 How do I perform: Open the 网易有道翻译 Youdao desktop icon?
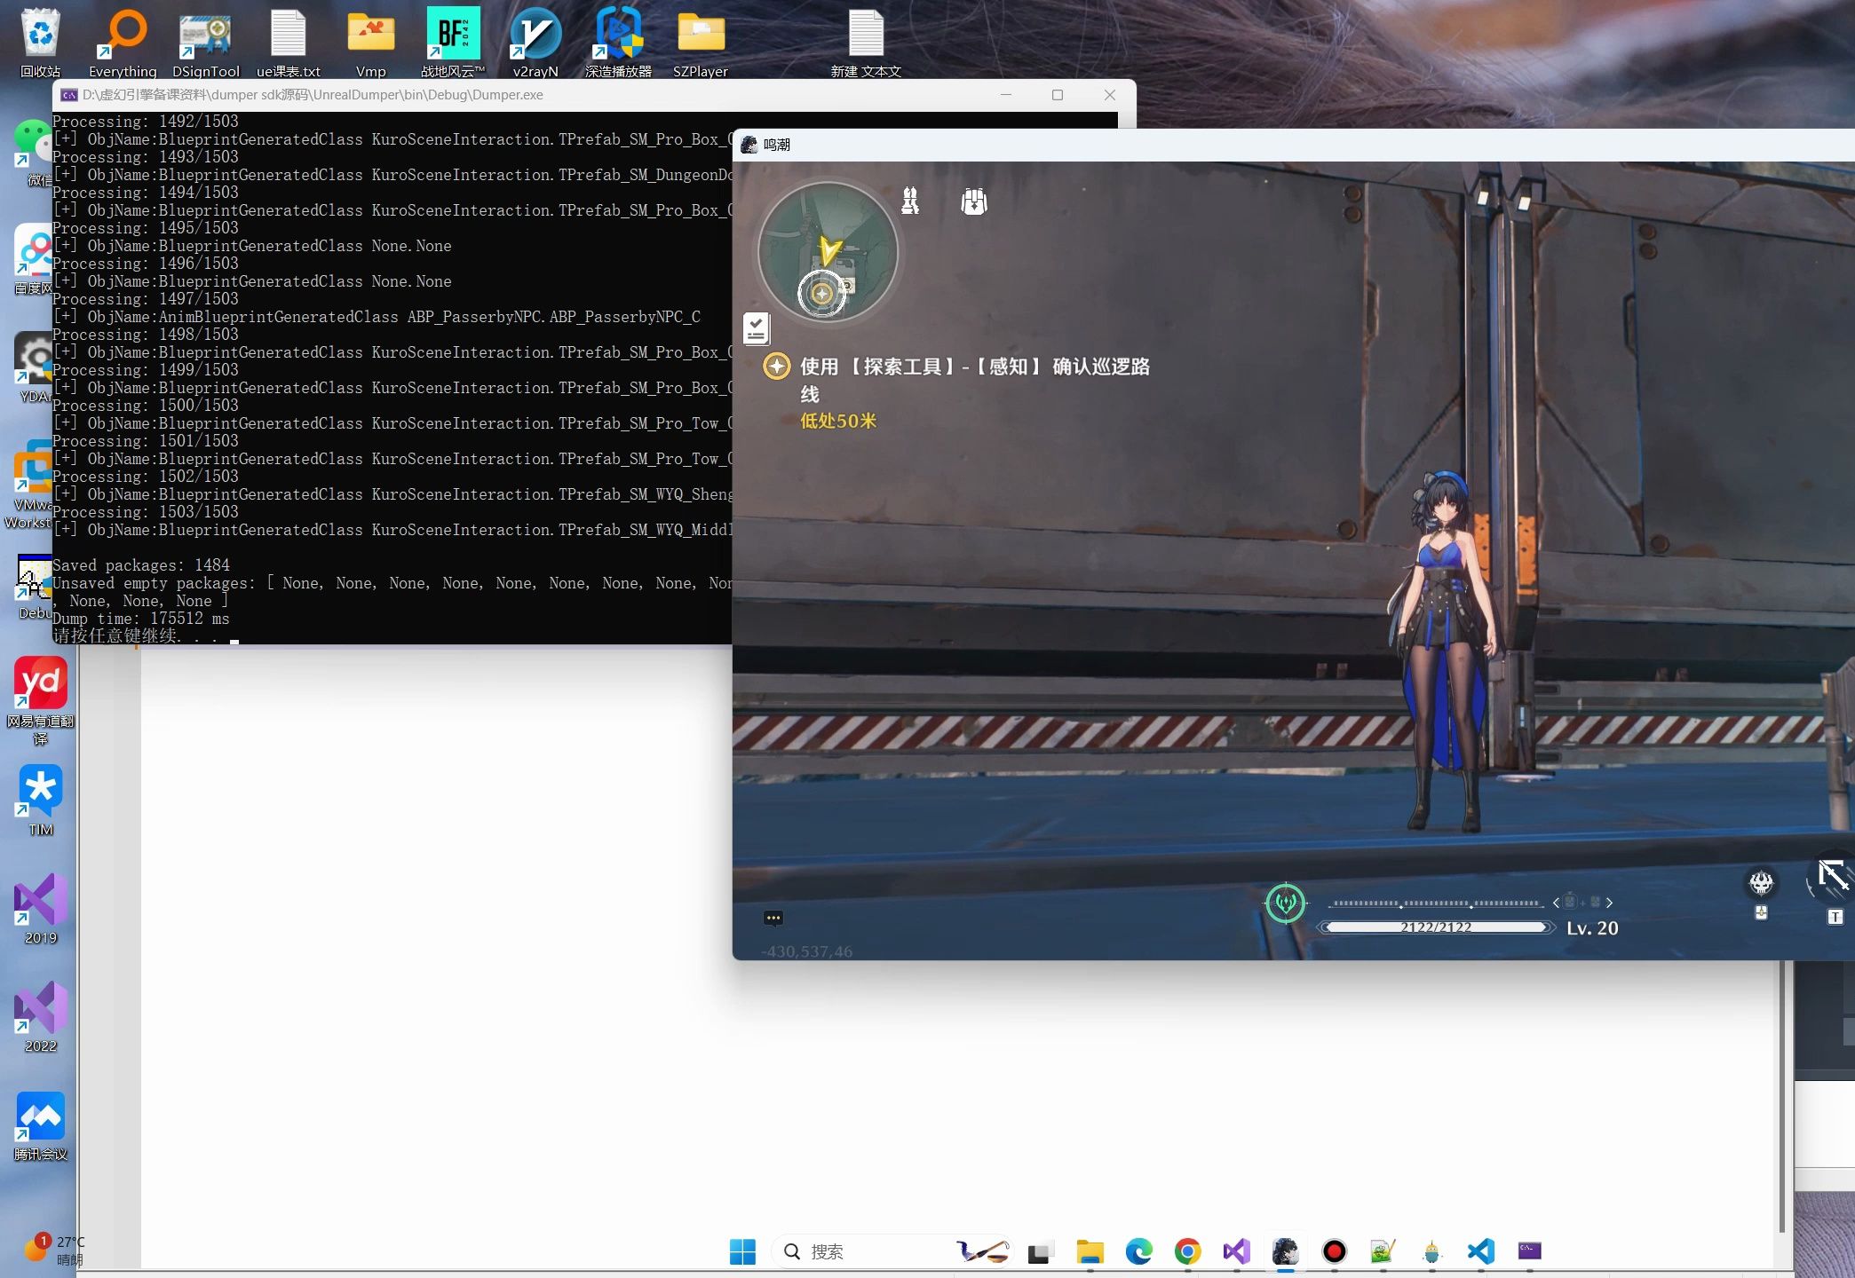[40, 700]
